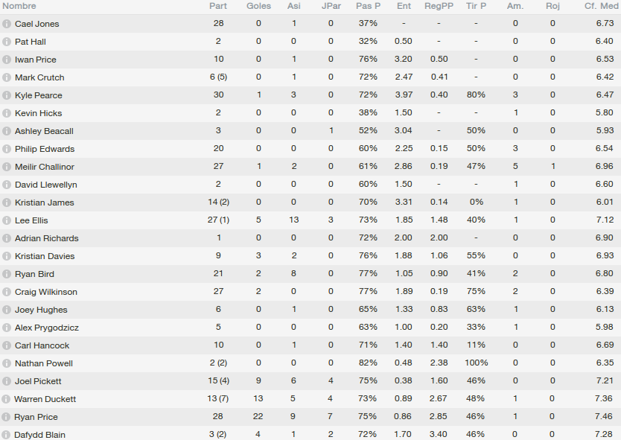Image resolution: width=621 pixels, height=440 pixels.
Task: Select player name Craig Wilkinson
Action: 46,292
